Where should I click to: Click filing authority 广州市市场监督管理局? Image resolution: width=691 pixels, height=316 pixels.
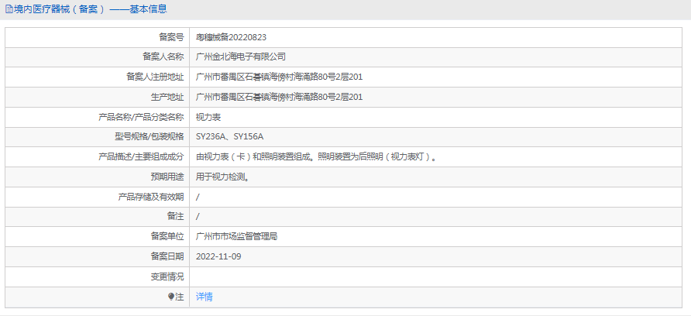[236, 237]
